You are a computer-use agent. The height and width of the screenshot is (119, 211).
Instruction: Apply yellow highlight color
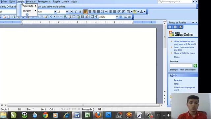[135, 12]
